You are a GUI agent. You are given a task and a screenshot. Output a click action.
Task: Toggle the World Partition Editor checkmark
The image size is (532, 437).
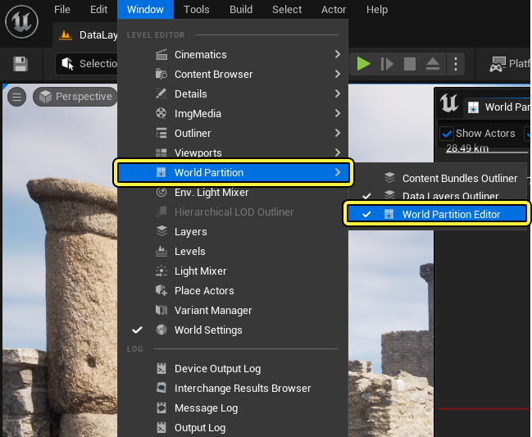pyautogui.click(x=366, y=215)
